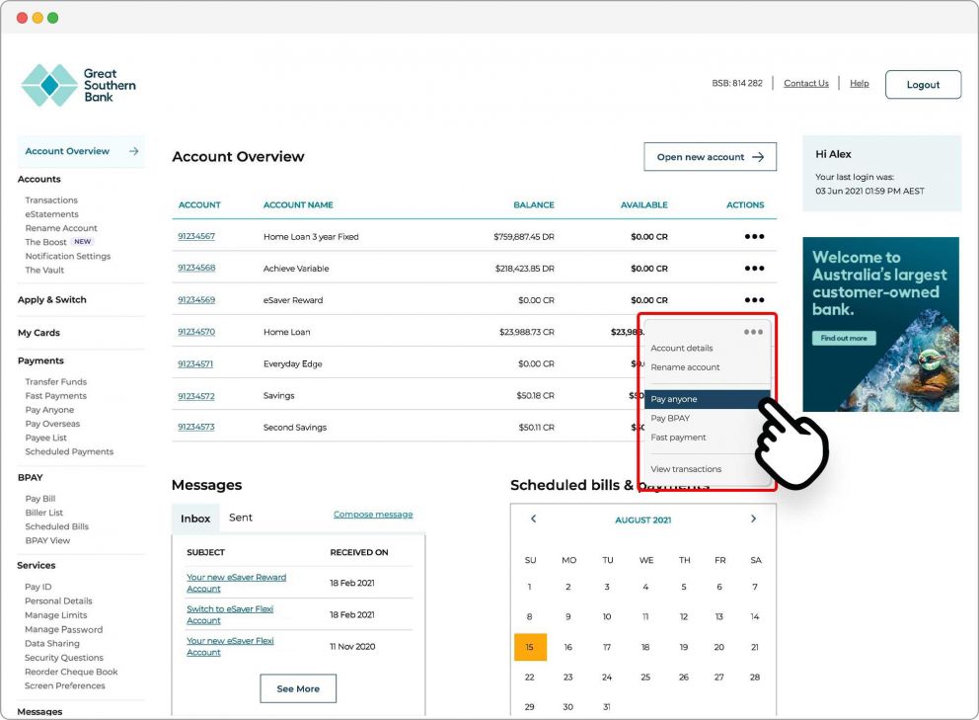Select the highlighted date 15 in calendar
The height and width of the screenshot is (720, 979).
tap(530, 648)
